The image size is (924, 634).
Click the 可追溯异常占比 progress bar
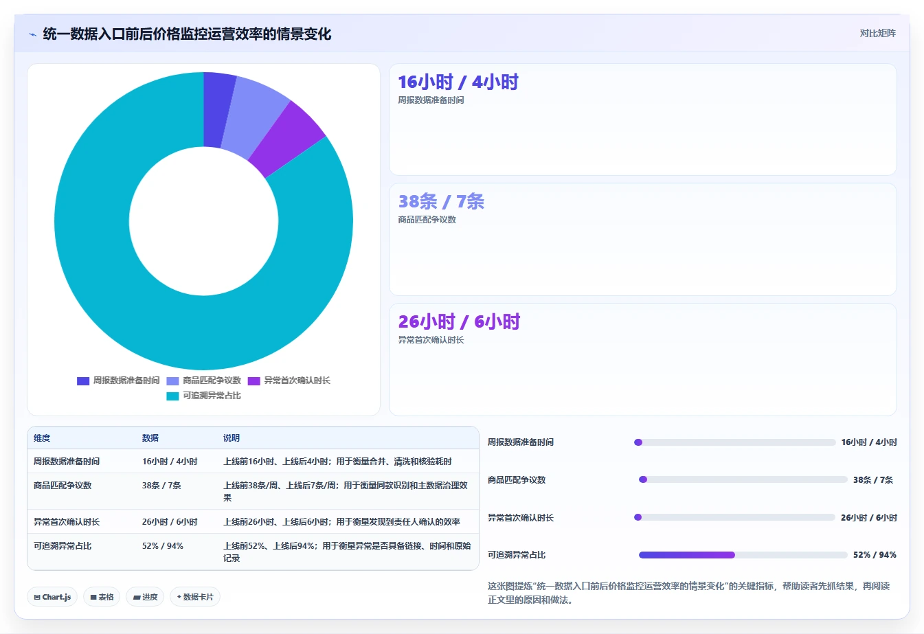tap(743, 555)
